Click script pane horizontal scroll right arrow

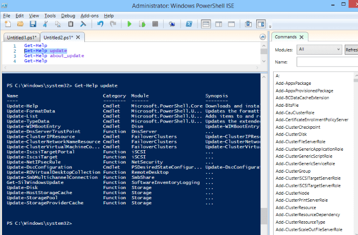(257, 67)
